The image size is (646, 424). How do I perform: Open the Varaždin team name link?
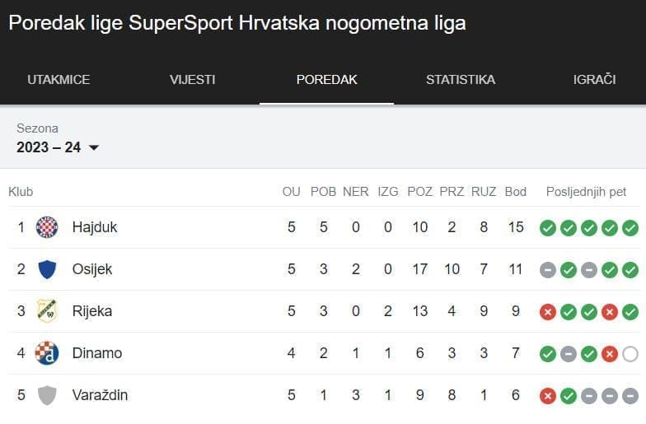(x=100, y=395)
